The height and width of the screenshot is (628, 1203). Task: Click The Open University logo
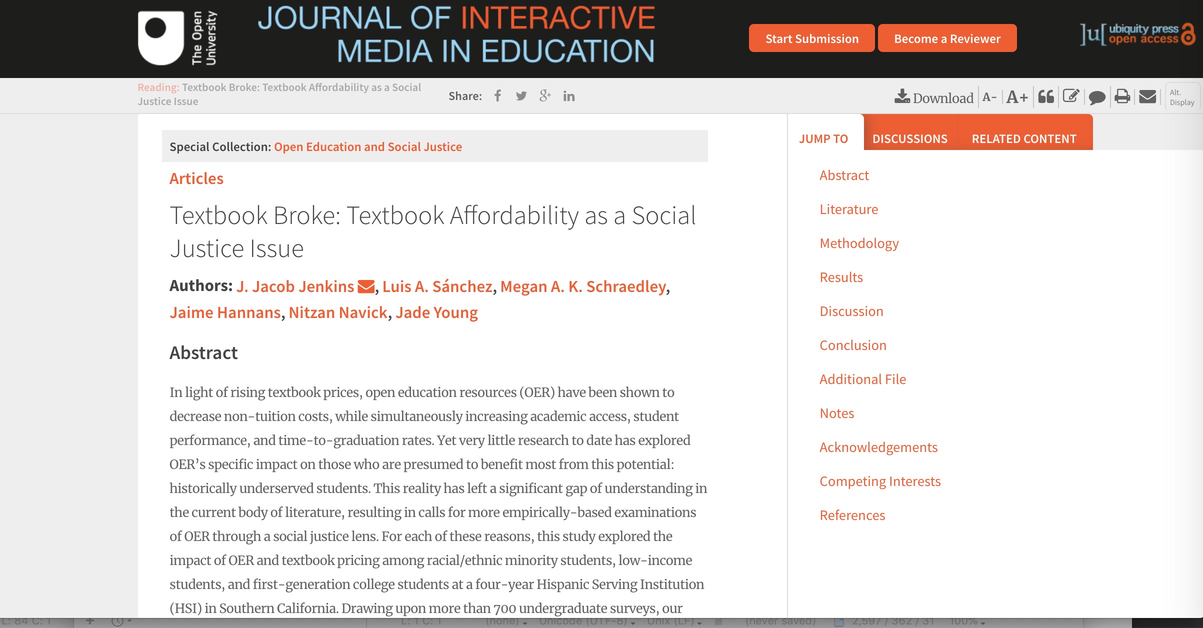click(177, 38)
